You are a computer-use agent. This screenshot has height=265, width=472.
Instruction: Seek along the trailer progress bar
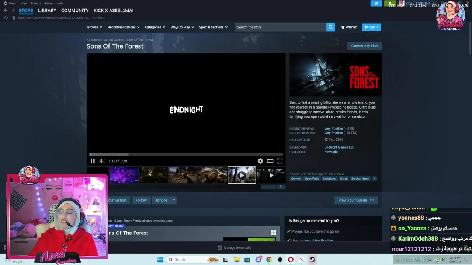[x=186, y=155]
